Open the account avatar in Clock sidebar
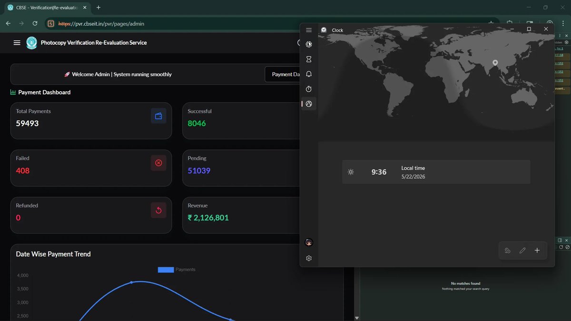Image resolution: width=571 pixels, height=321 pixels. tap(309, 243)
